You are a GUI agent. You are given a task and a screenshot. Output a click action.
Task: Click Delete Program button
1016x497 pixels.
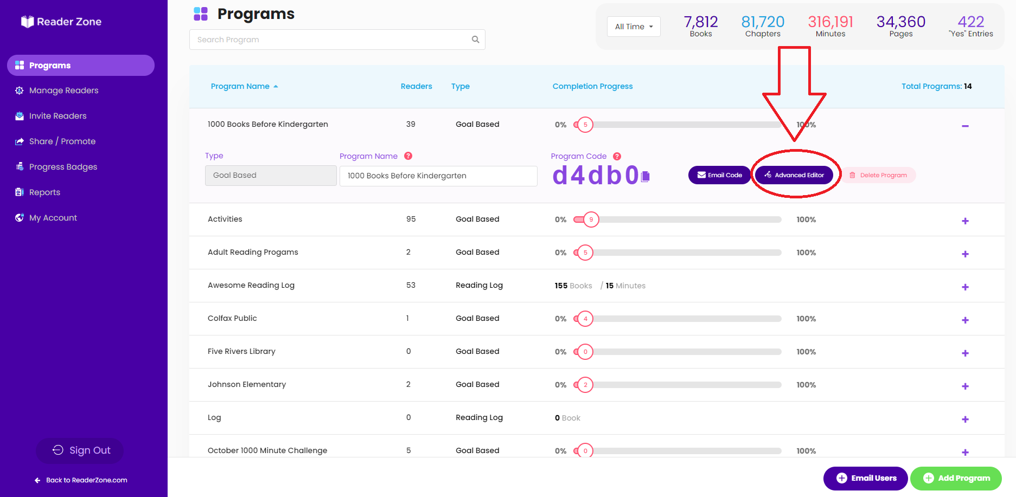pyautogui.click(x=878, y=175)
